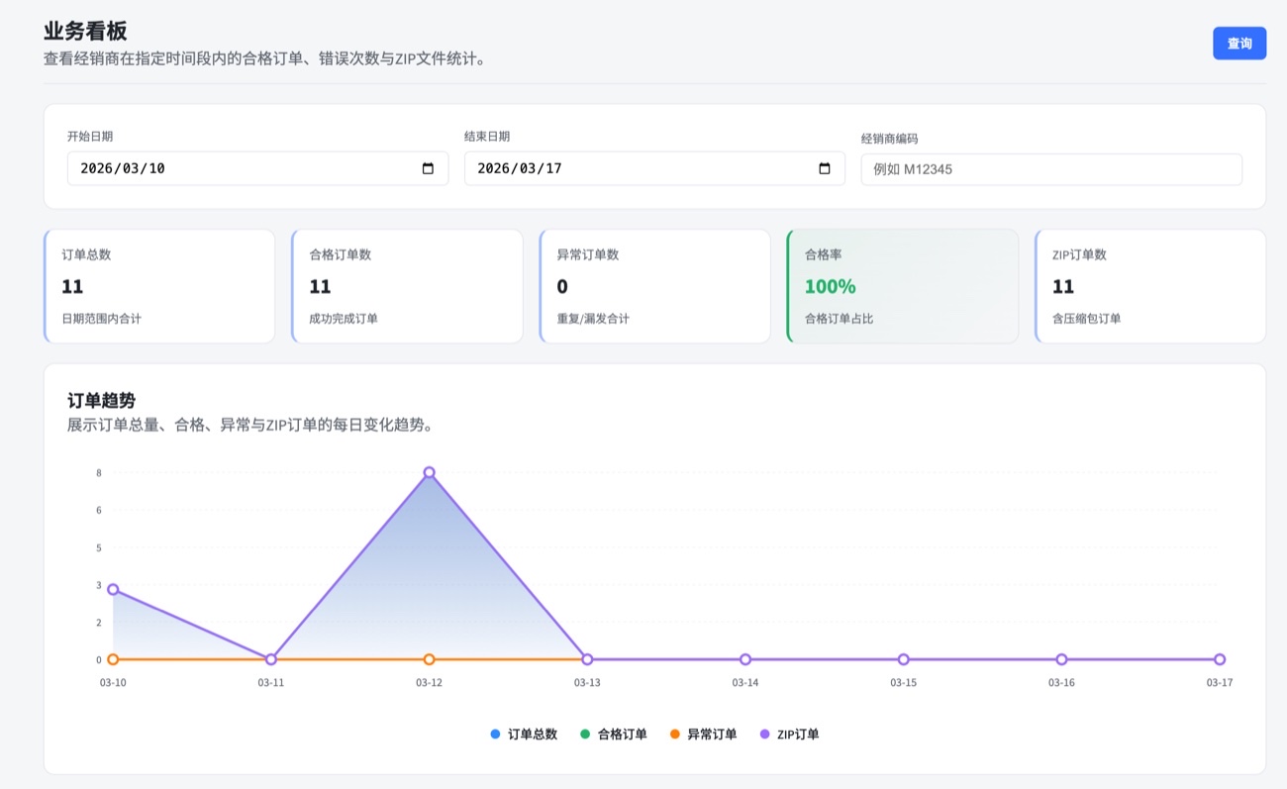Click the orange data point at 03-10

[x=113, y=659]
